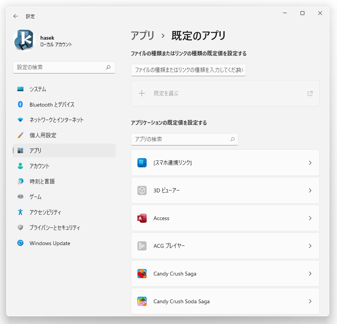
Task: Click the アクセシビリティ figure icon
Action: 20,212
